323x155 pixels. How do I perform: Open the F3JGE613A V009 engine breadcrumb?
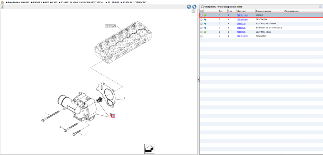(x=82, y=2)
